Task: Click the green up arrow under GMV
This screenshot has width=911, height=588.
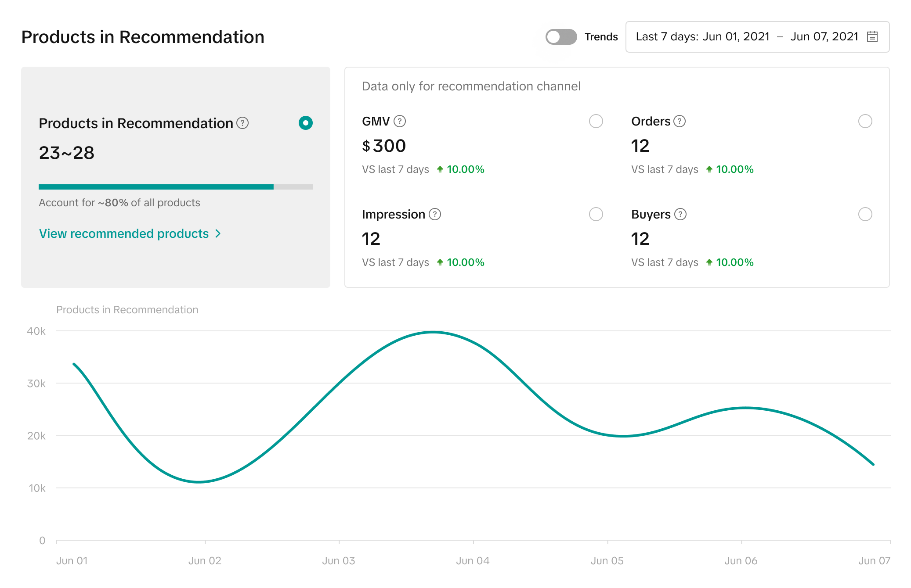Action: [440, 169]
